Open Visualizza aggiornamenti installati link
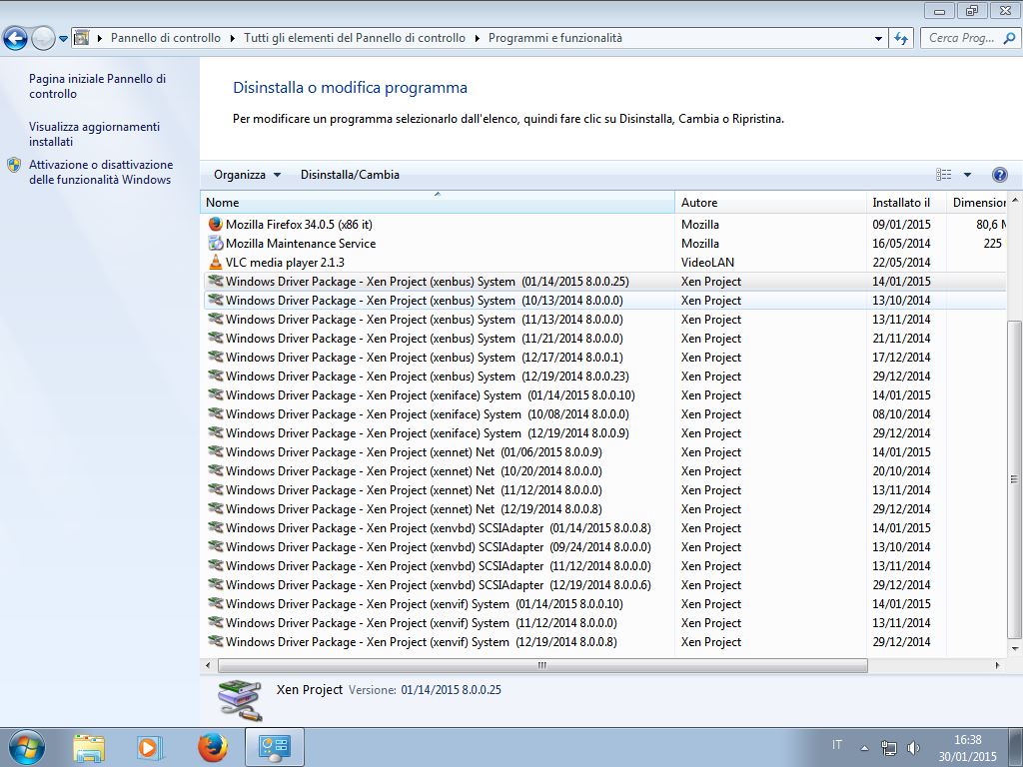The height and width of the screenshot is (767, 1023). point(94,134)
